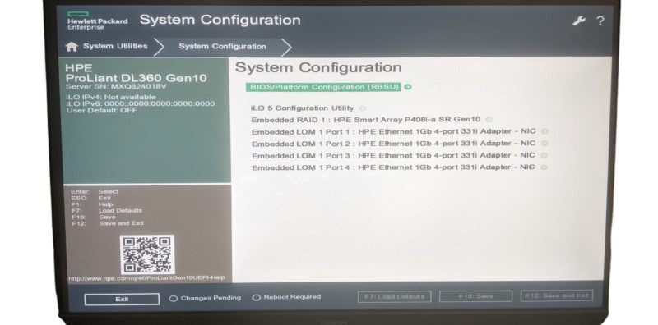Open Embedded LOM 1 Port 2 NIC
Screen dimensions: 658x325
point(394,144)
